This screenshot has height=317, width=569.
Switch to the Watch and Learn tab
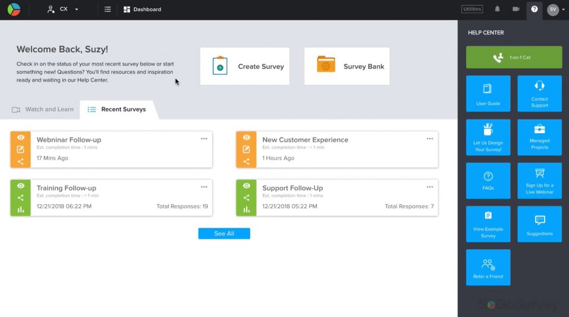[x=42, y=109]
